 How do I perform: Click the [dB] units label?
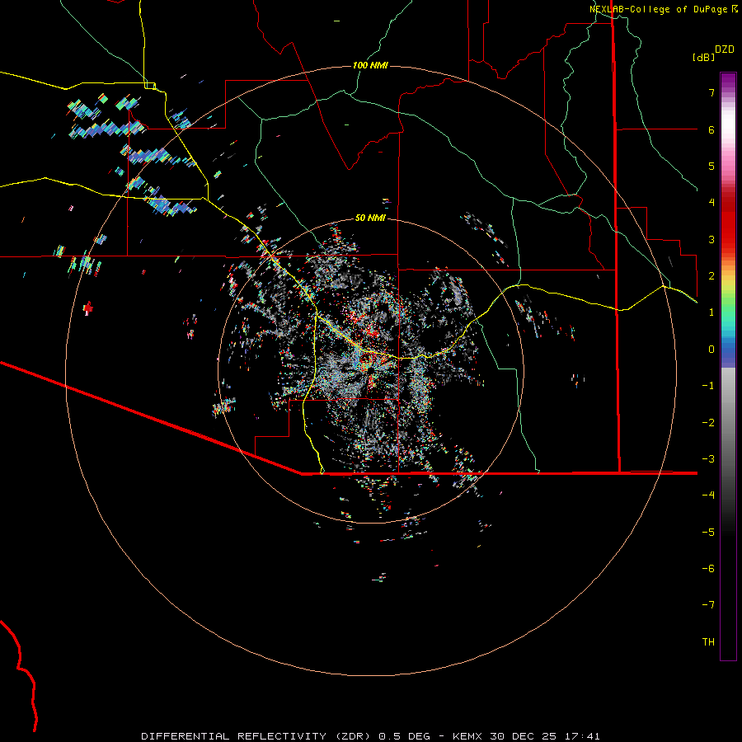click(703, 57)
